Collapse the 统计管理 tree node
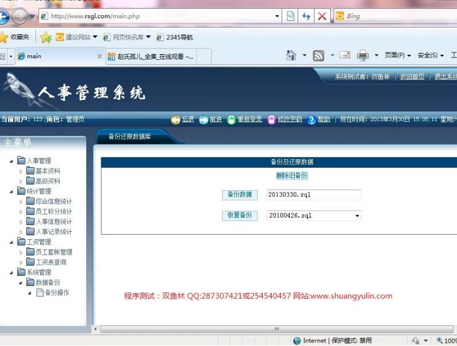 pyautogui.click(x=11, y=192)
